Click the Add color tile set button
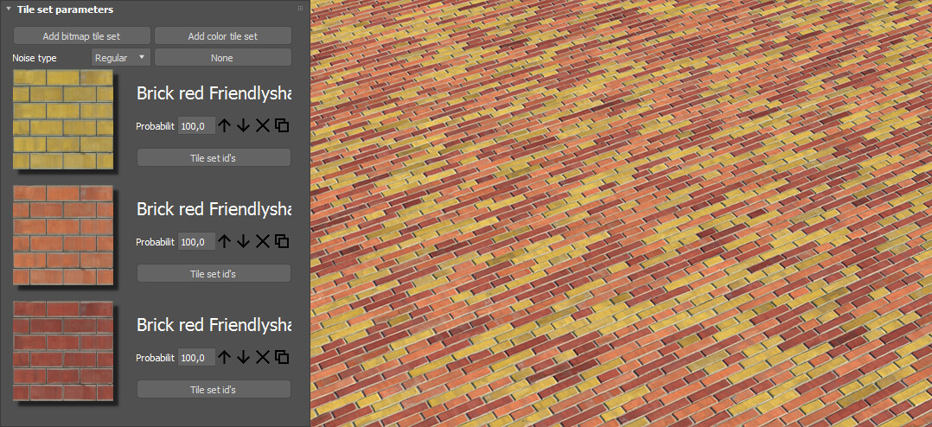The height and width of the screenshot is (427, 932). point(223,36)
